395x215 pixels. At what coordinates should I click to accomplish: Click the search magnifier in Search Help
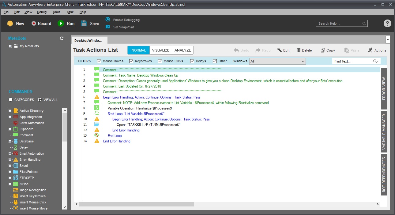pyautogui.click(x=364, y=23)
